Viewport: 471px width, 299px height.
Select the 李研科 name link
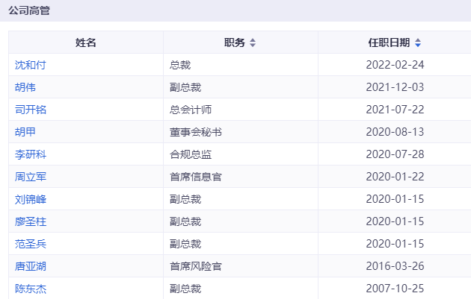[x=31, y=154]
